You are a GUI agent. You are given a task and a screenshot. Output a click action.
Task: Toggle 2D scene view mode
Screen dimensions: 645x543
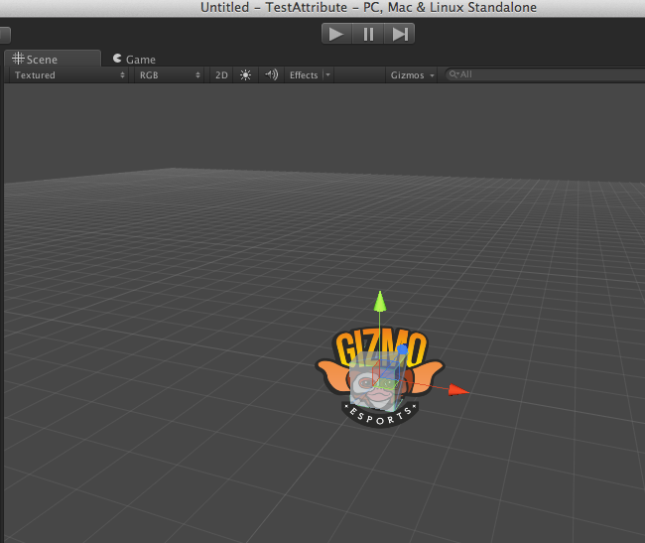(221, 74)
